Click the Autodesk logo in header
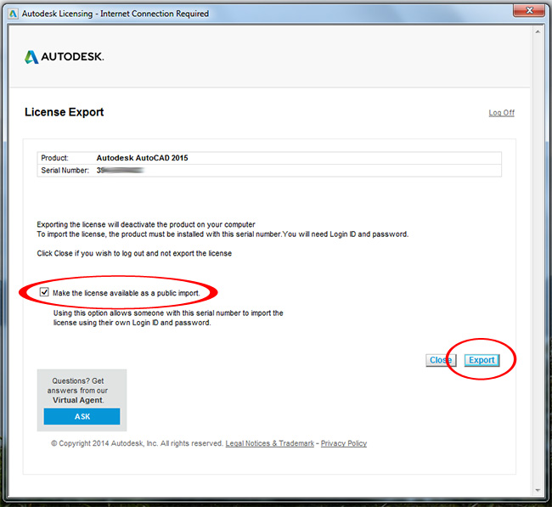 (64, 57)
